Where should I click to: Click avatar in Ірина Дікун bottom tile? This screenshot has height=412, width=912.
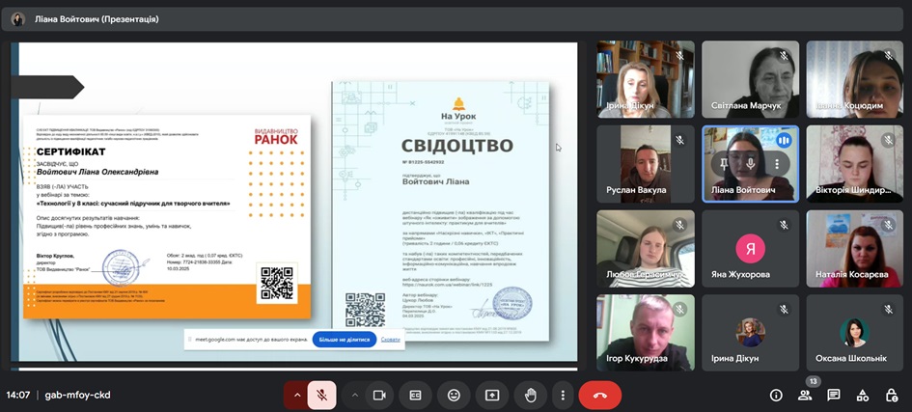point(750,333)
